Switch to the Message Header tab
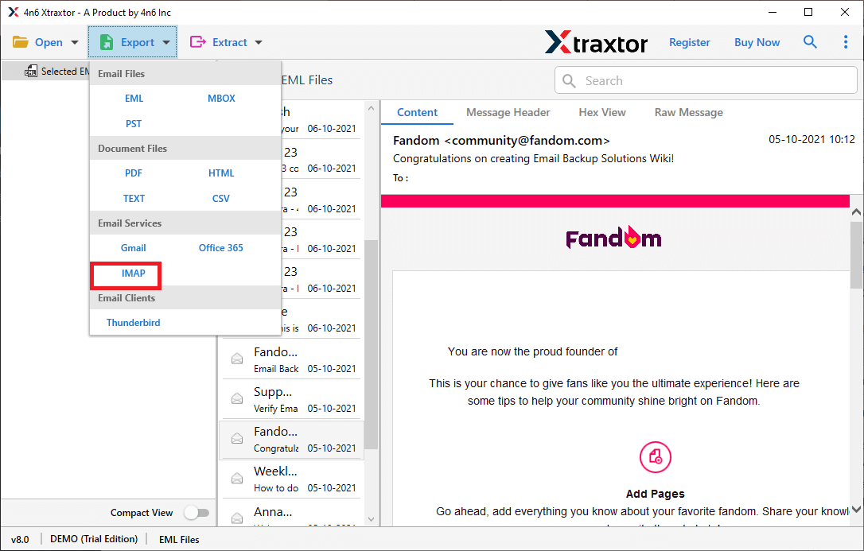864x551 pixels. point(508,112)
